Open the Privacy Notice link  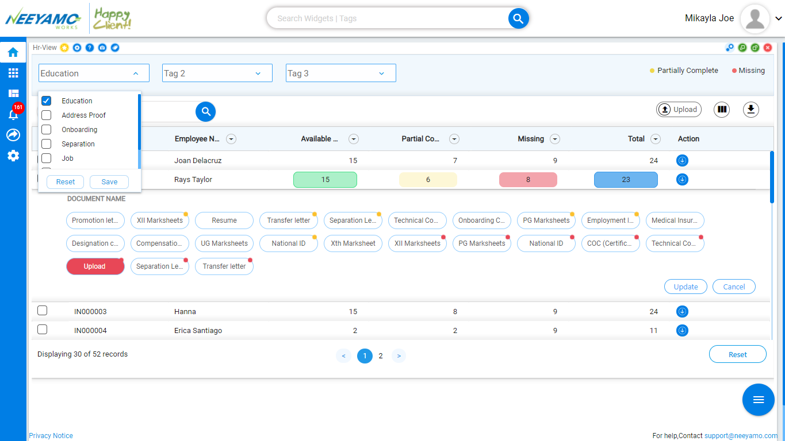[51, 436]
